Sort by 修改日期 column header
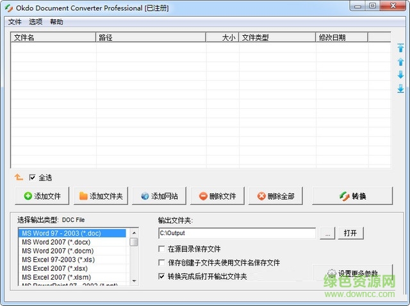 [x=341, y=37]
